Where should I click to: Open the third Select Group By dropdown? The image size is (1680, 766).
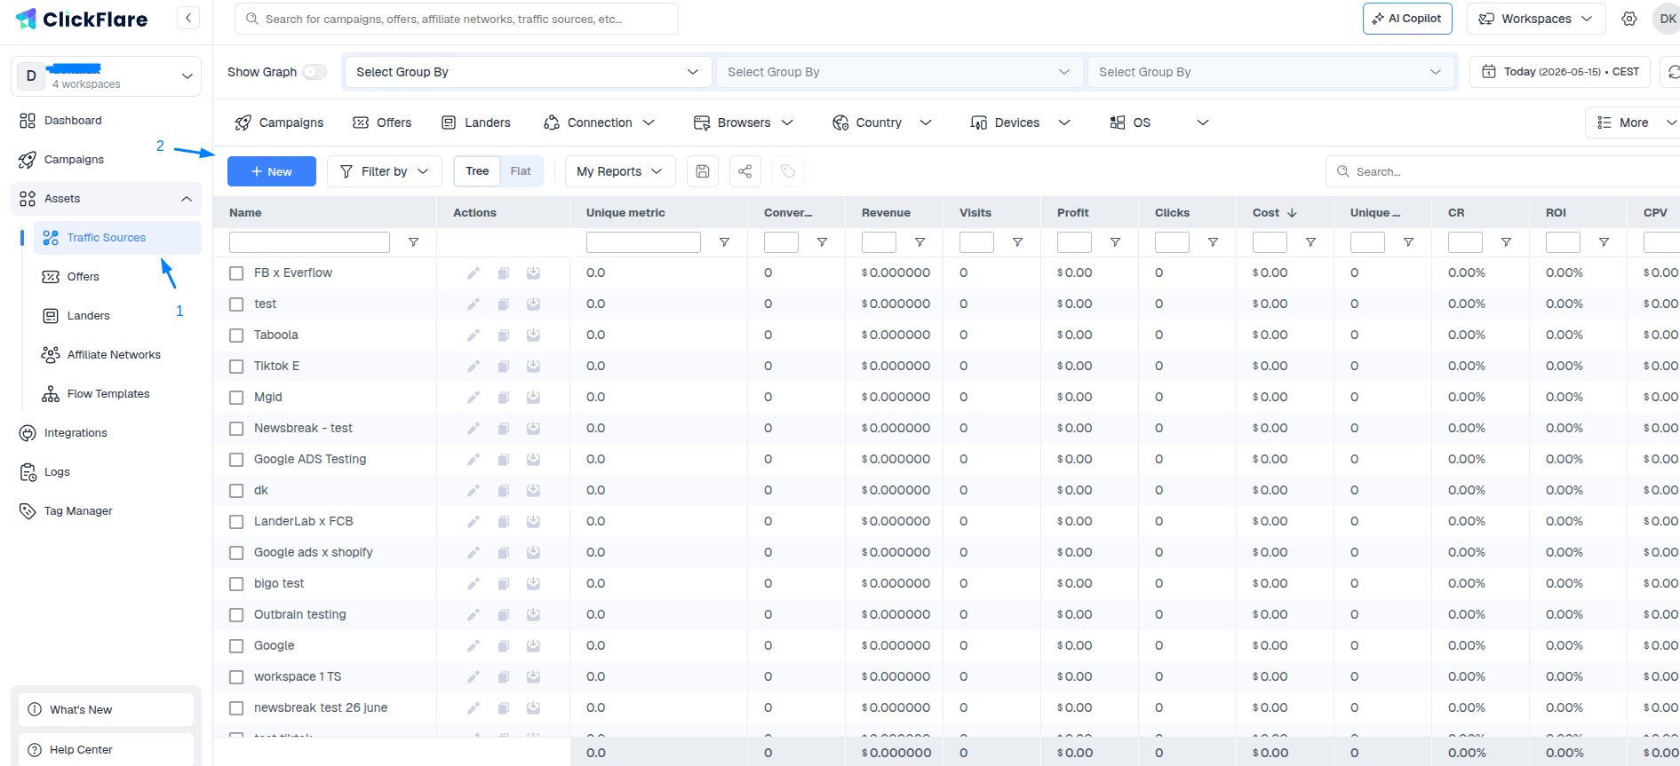(x=1270, y=72)
